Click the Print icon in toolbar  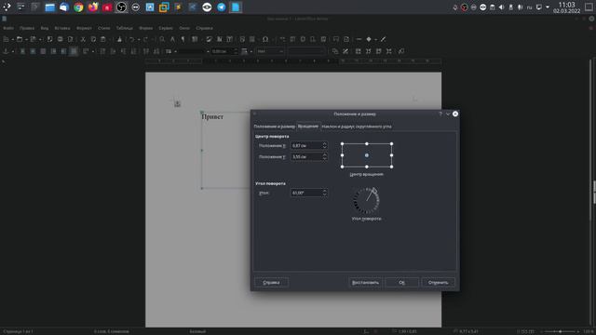[60, 39]
